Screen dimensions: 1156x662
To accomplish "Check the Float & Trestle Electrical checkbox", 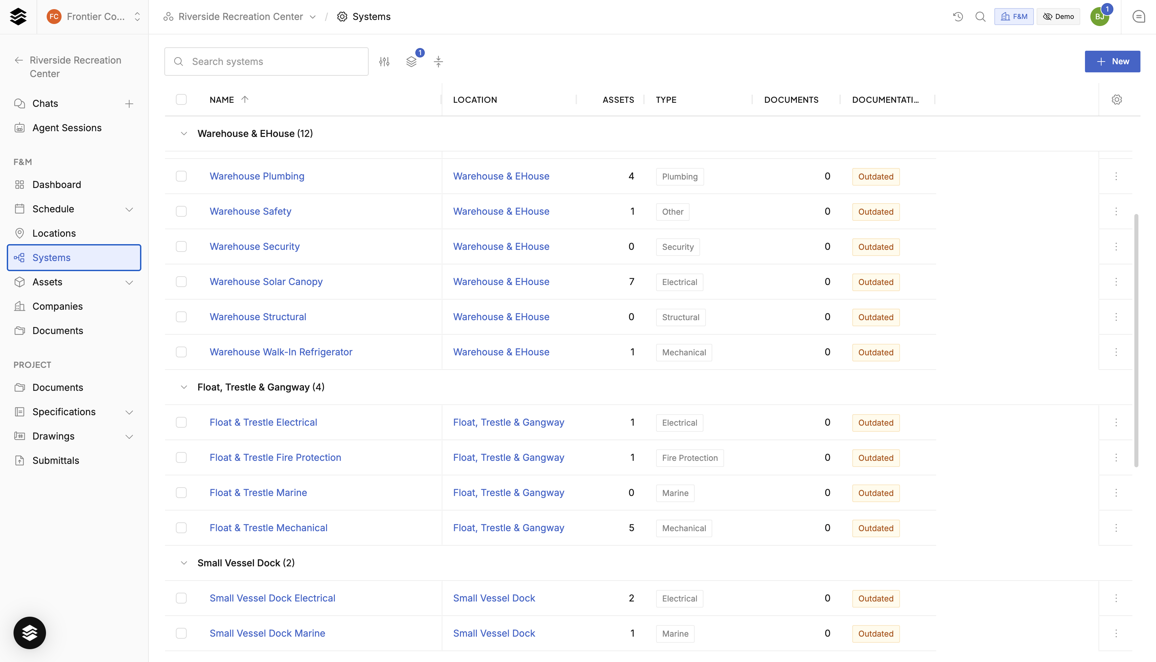I will 181,422.
